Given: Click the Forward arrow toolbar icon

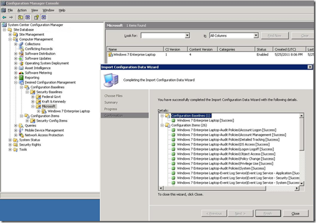Looking at the screenshot, I should (x=11, y=17).
